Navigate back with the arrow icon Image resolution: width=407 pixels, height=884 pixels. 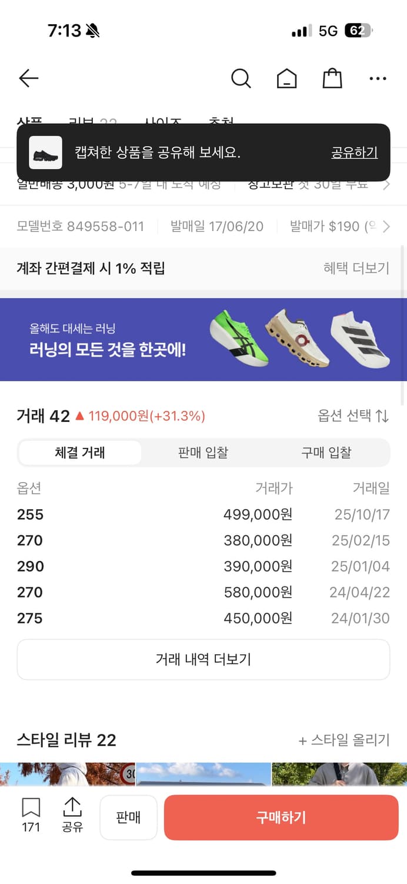pyautogui.click(x=28, y=78)
